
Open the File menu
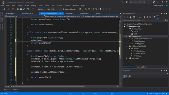[2, 6]
